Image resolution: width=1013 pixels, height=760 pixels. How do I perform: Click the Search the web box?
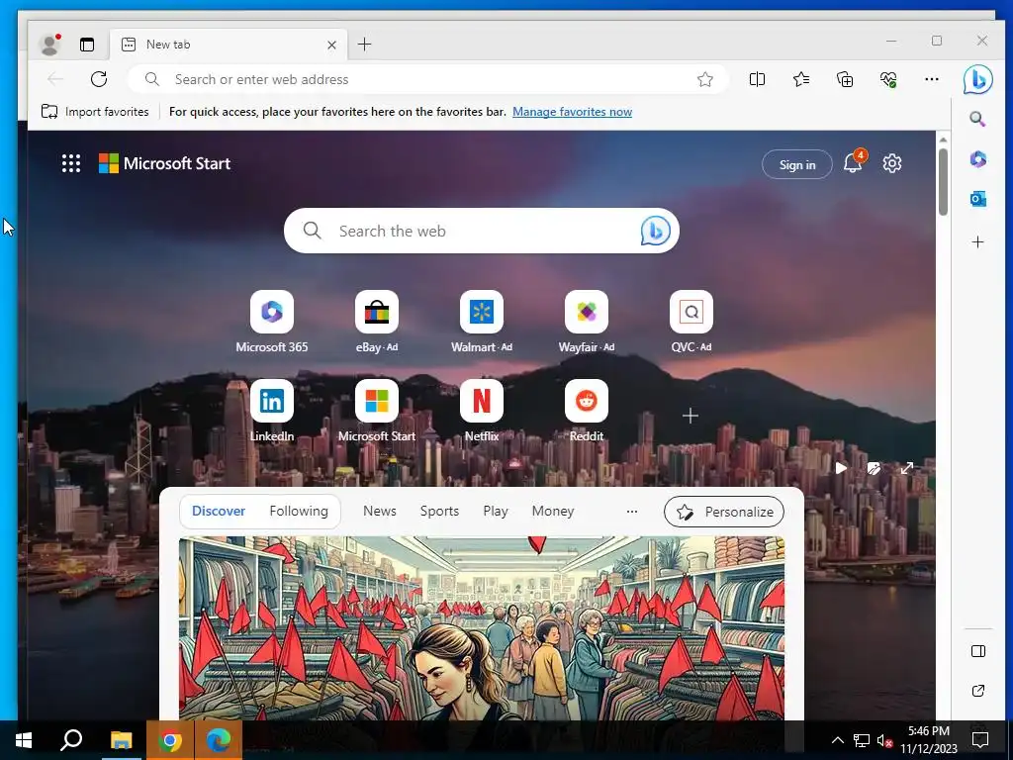point(482,231)
